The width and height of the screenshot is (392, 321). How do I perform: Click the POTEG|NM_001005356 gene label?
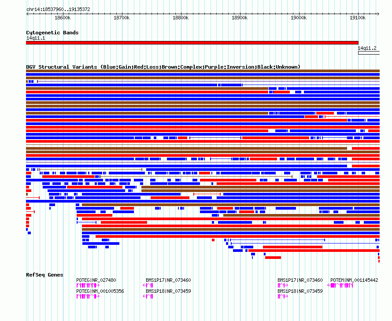pos(100,291)
